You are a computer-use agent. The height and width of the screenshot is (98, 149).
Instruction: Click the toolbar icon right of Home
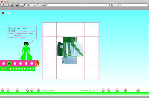pos(17,5)
